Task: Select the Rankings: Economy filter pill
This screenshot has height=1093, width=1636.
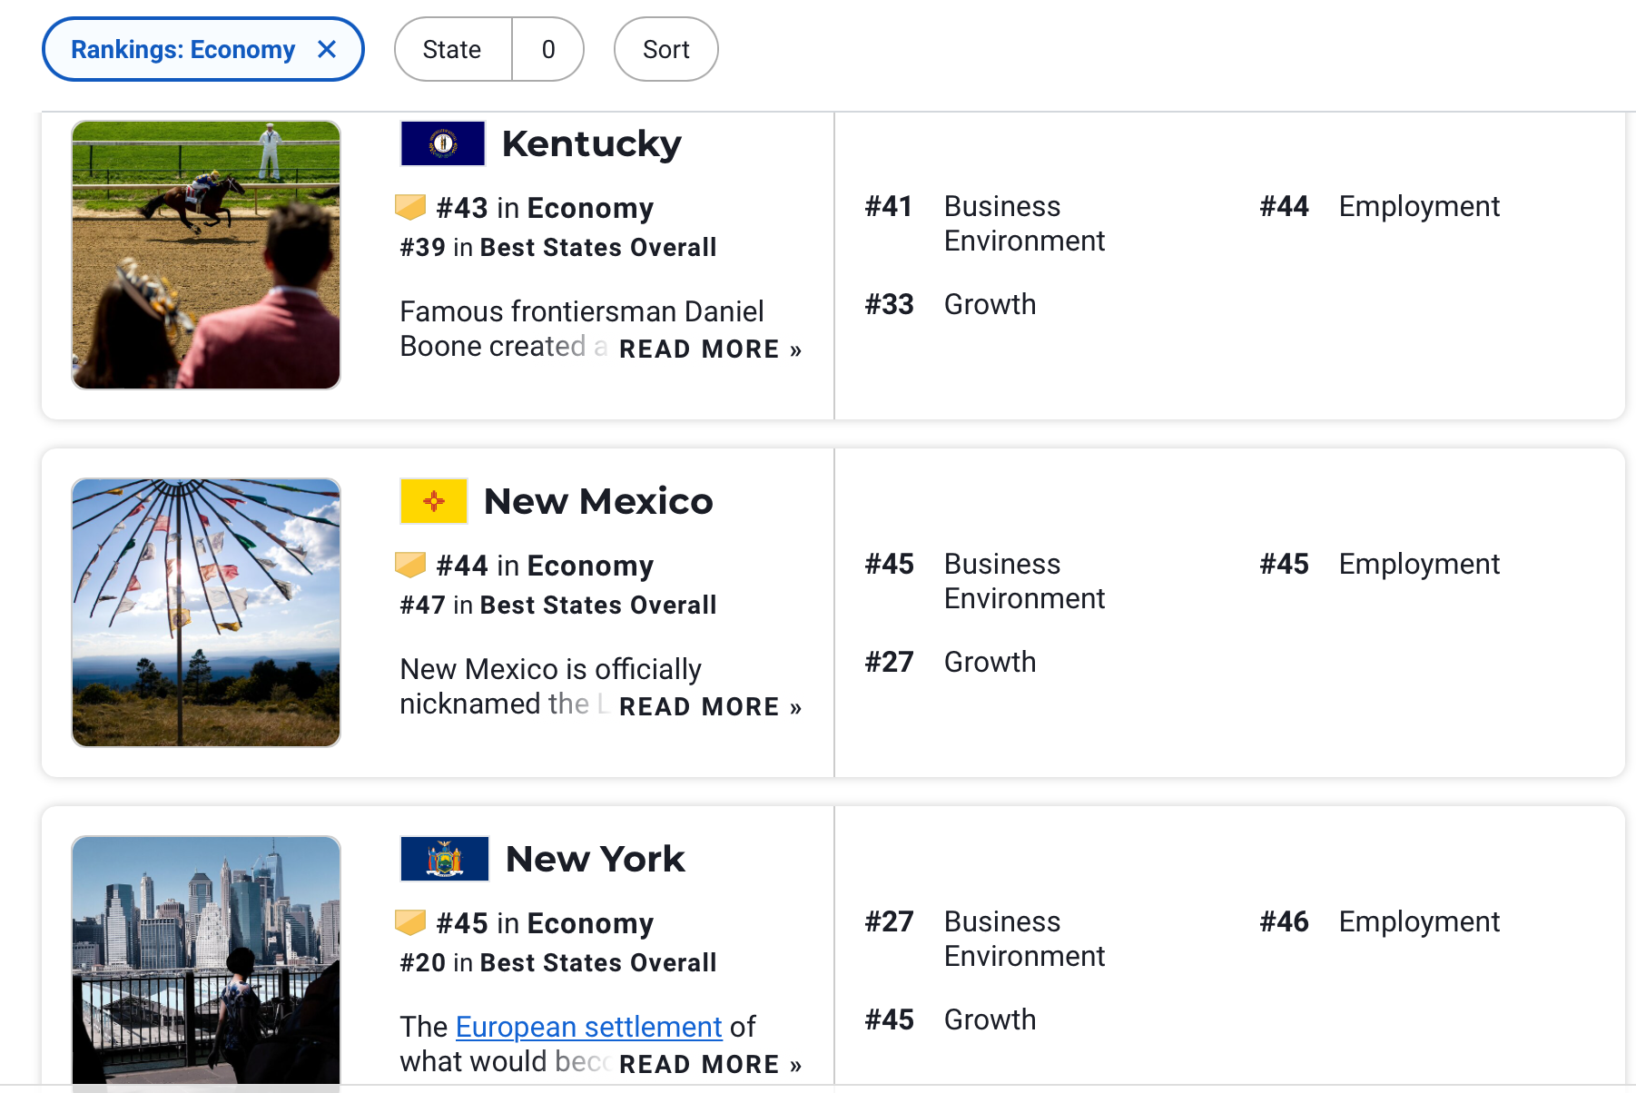Action: 182,49
